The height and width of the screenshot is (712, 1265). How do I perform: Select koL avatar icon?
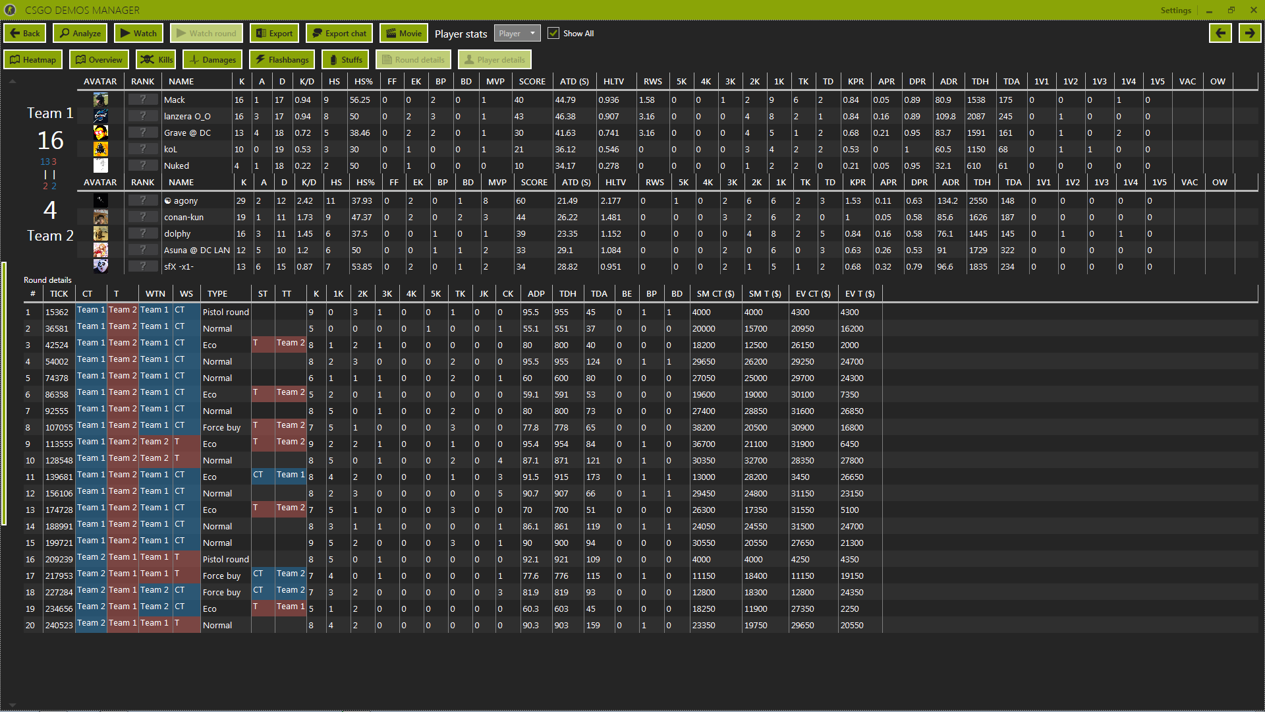coord(101,149)
